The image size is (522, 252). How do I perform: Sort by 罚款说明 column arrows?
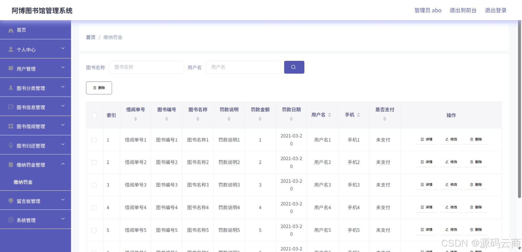click(x=229, y=119)
